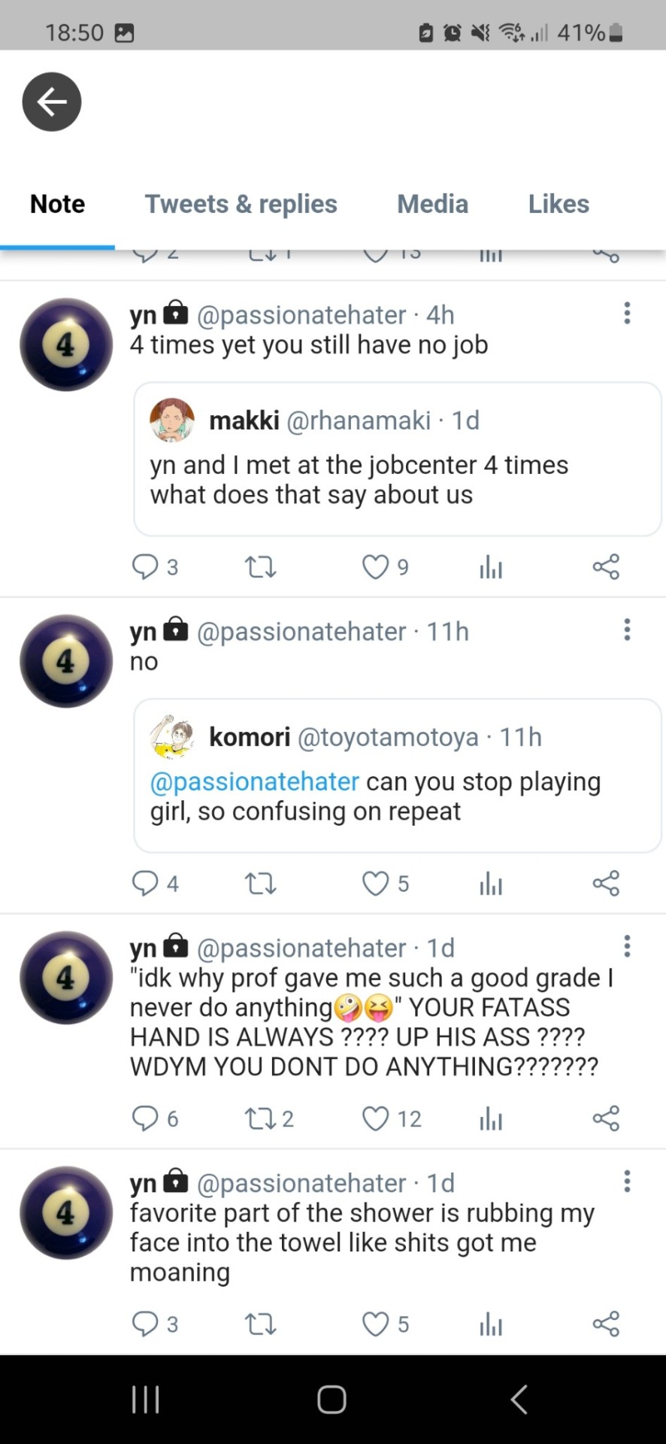
Task: Tap the back arrow button
Action: tap(52, 102)
